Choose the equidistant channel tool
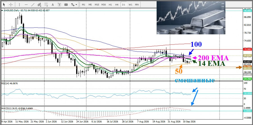This screenshot has height=125, width=253. (39, 5)
